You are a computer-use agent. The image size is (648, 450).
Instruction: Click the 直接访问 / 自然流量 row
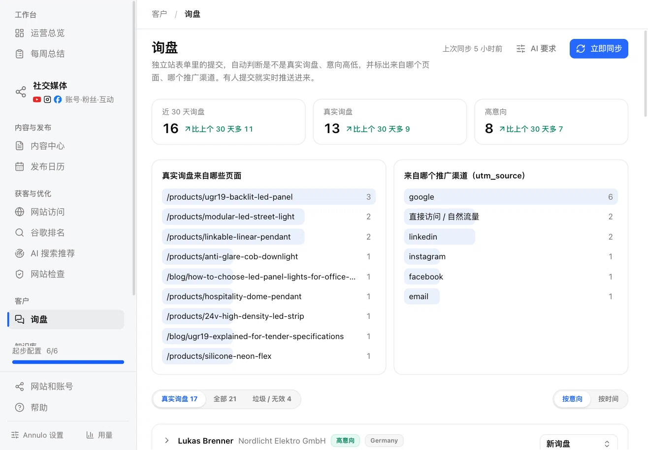tap(511, 216)
